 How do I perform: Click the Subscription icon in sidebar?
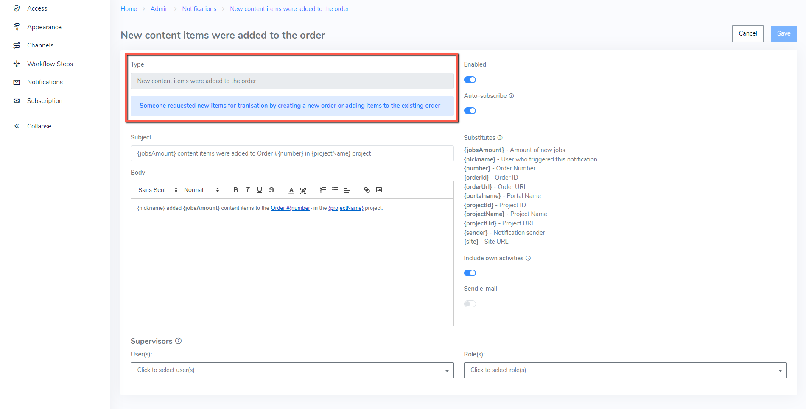(17, 100)
